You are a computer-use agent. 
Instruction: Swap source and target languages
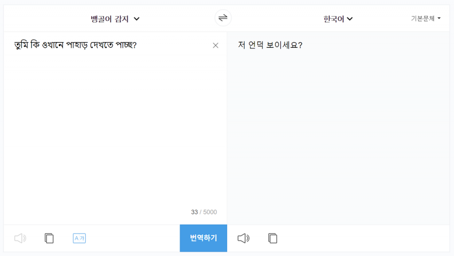(x=223, y=18)
